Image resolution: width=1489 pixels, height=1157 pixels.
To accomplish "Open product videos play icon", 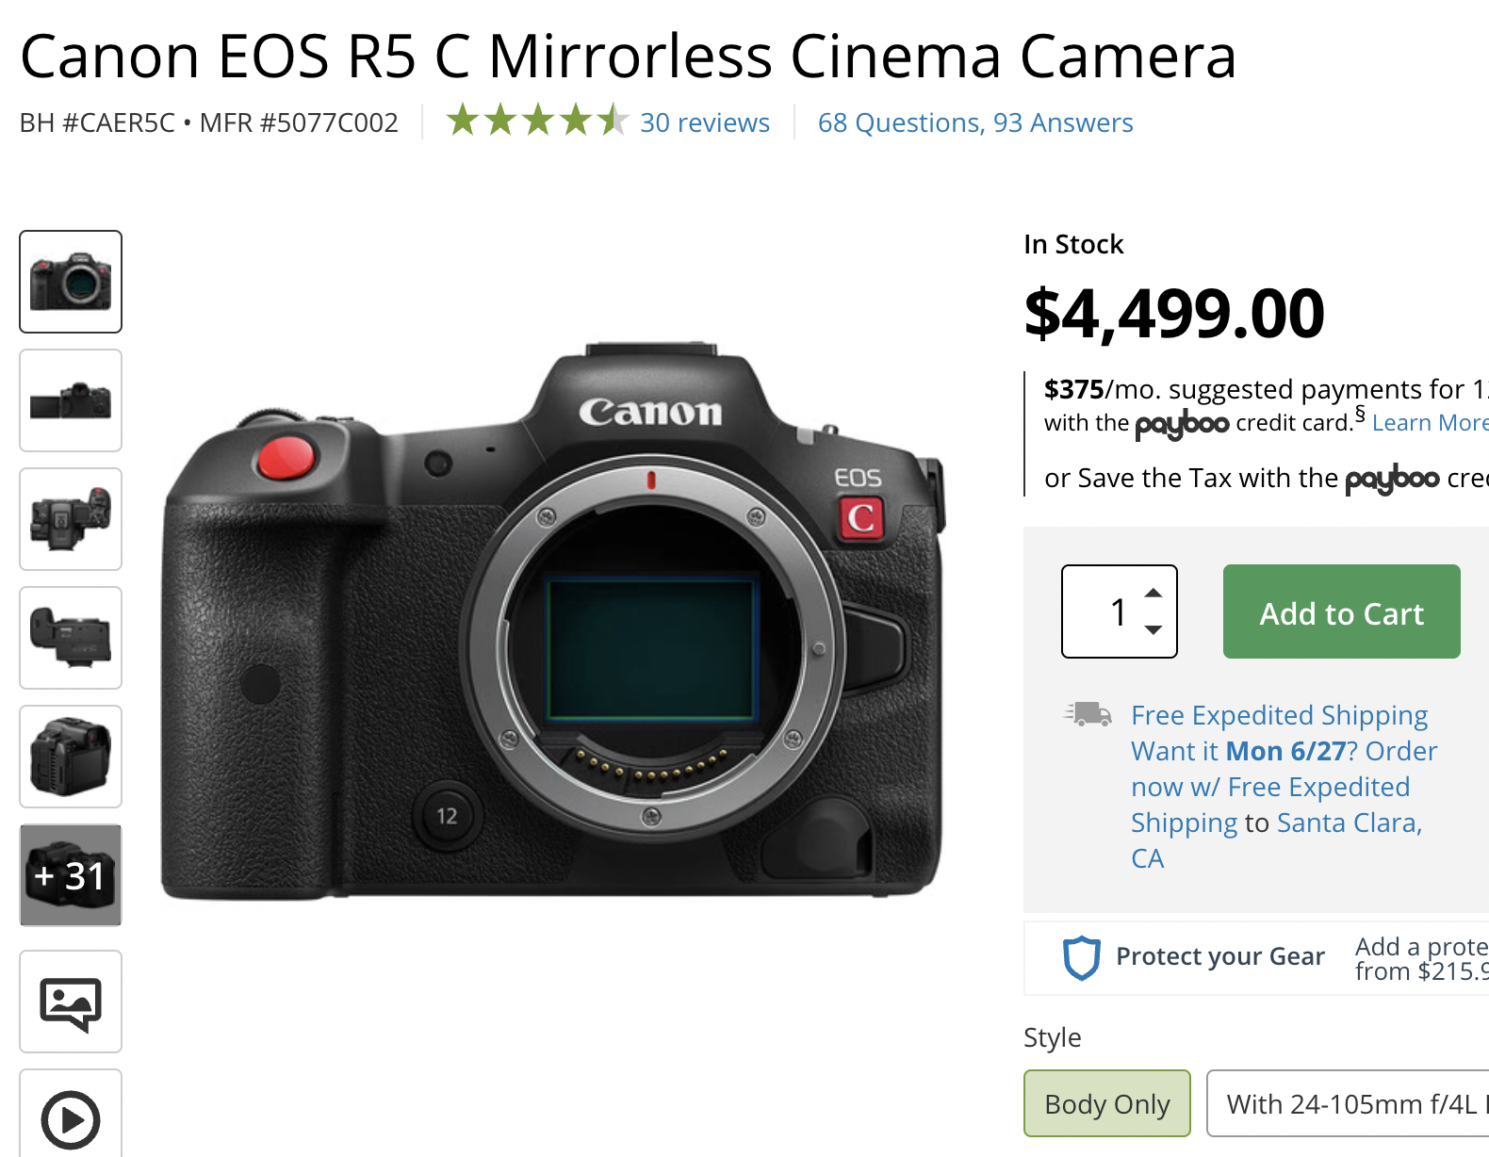I will 71,1118.
